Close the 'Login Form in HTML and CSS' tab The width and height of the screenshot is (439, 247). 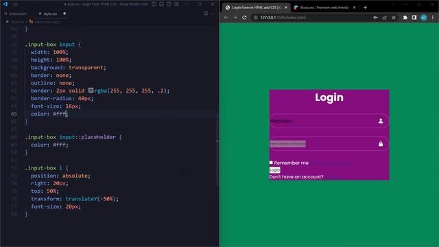click(286, 8)
